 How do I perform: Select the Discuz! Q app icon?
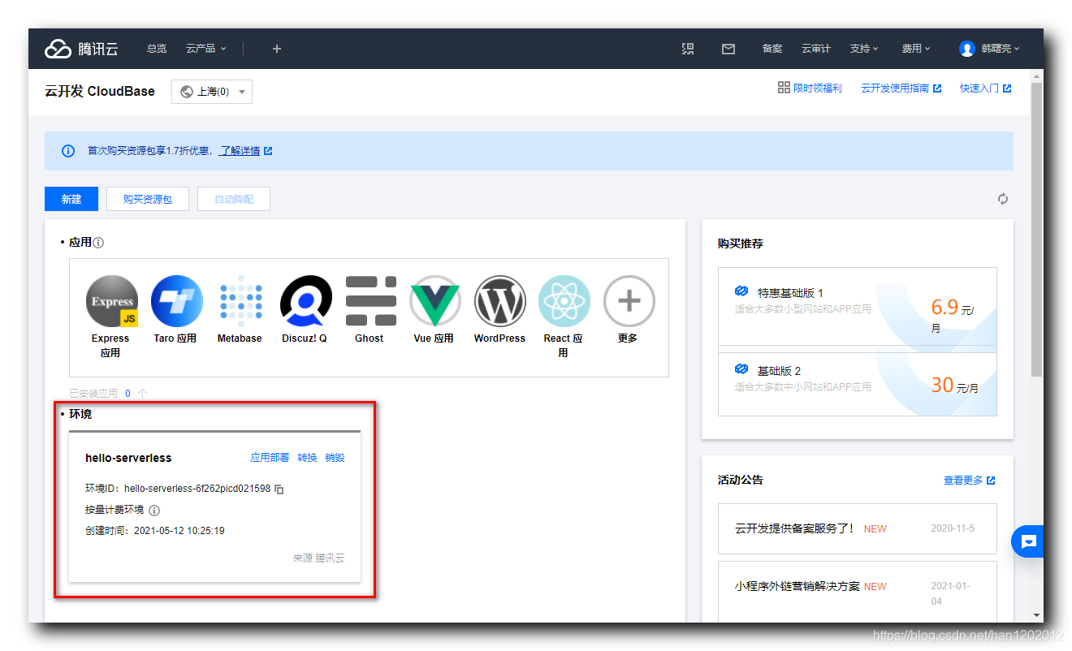305,301
